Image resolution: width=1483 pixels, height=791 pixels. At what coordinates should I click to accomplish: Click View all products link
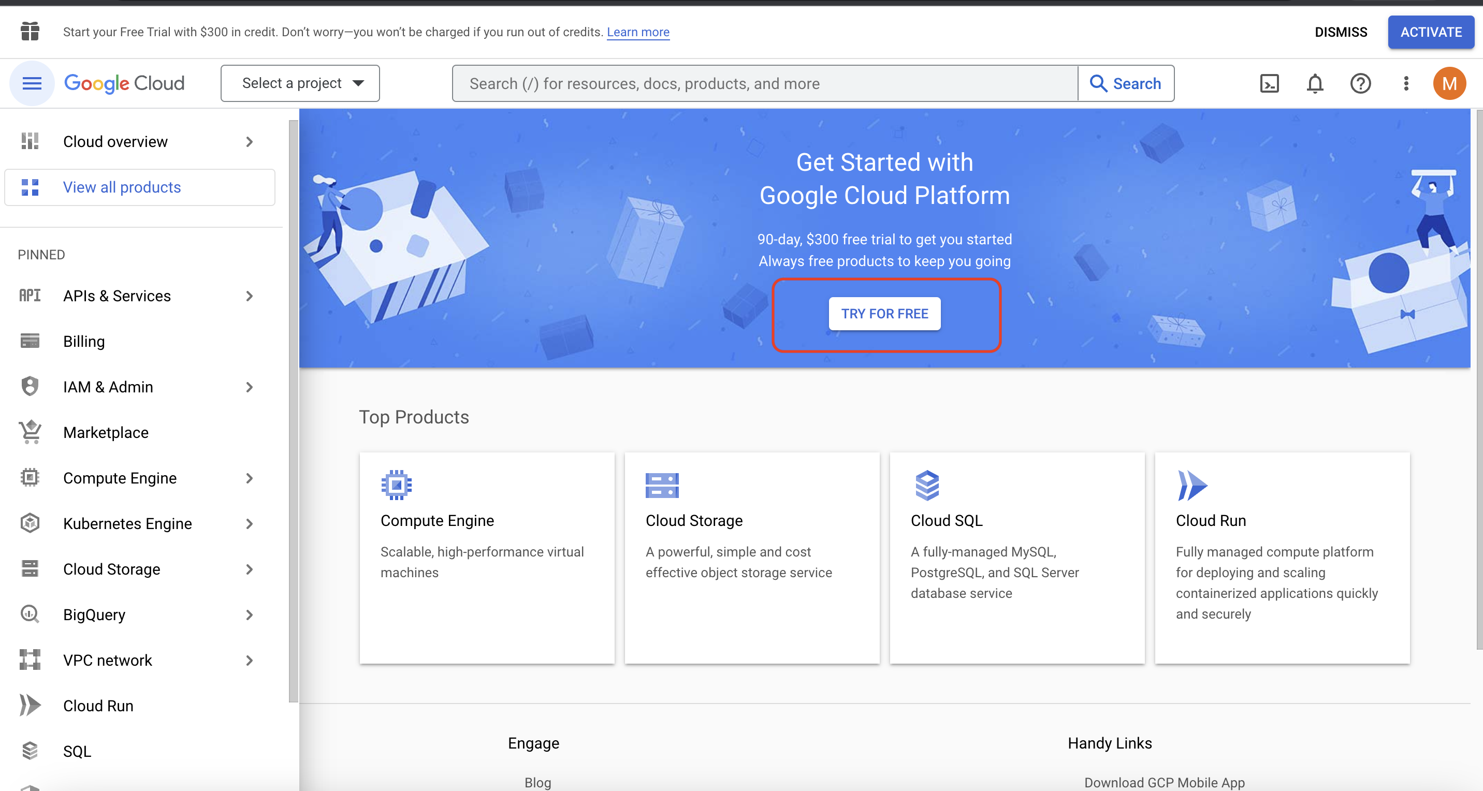point(122,187)
